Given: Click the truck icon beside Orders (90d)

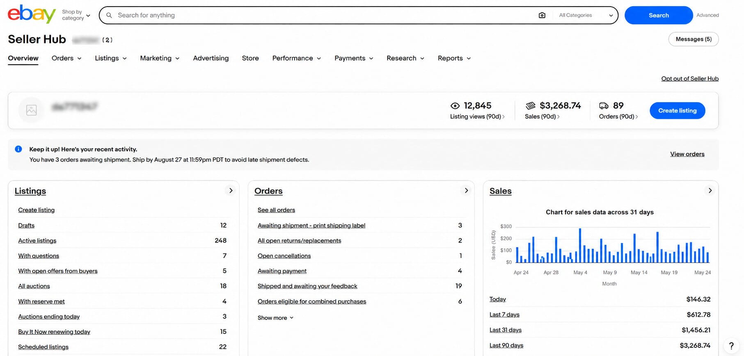Looking at the screenshot, I should (x=604, y=106).
